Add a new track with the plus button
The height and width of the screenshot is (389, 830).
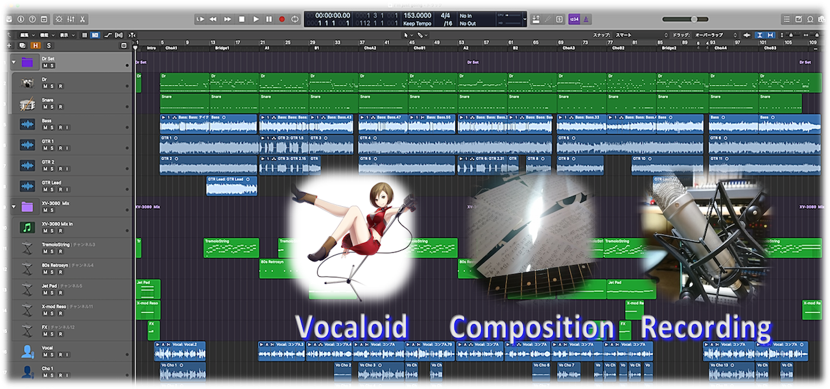click(x=9, y=46)
